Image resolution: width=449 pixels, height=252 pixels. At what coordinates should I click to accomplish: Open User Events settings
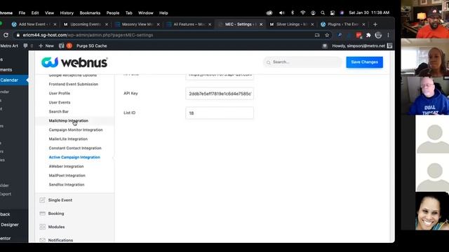click(x=59, y=102)
